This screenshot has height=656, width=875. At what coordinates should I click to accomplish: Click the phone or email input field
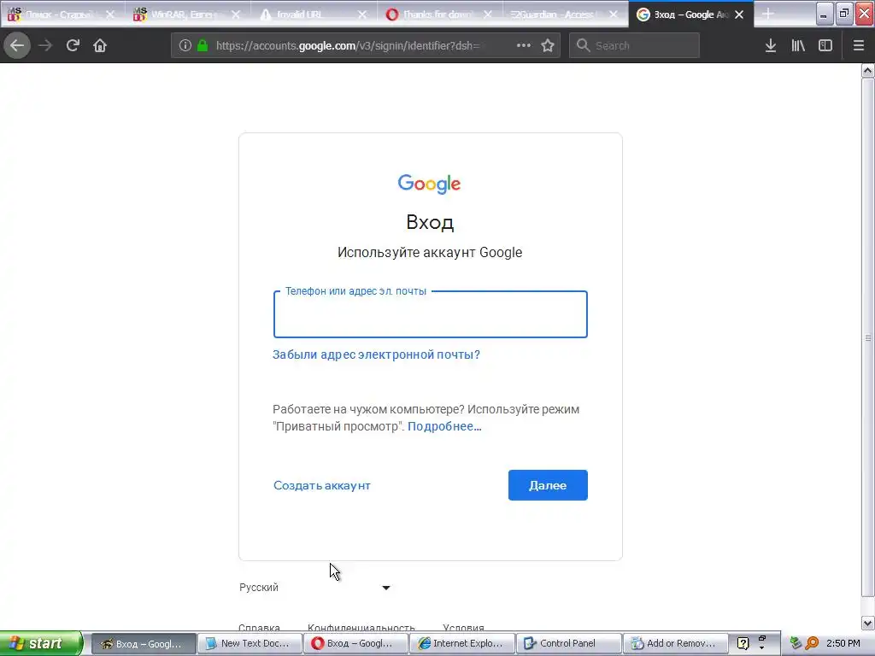[431, 314]
